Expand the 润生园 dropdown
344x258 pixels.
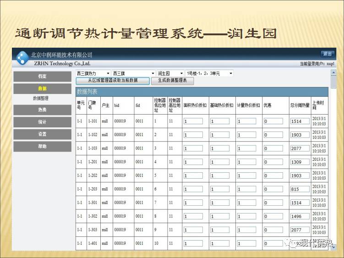tap(170, 73)
